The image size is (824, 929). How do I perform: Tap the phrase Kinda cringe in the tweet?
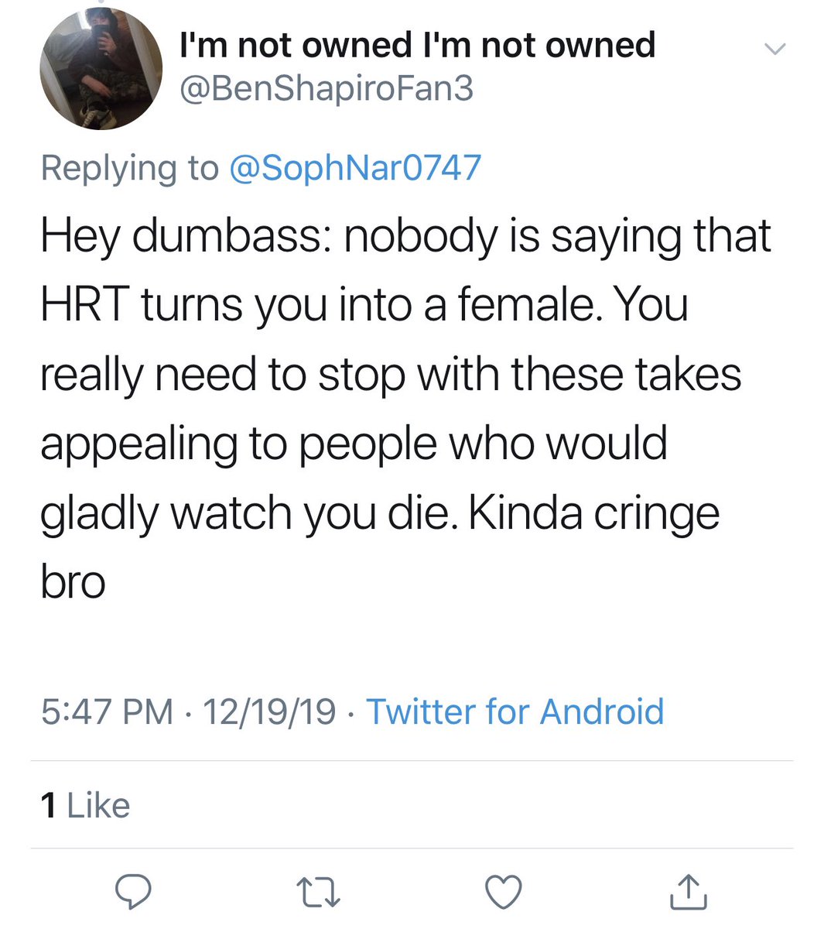[593, 513]
